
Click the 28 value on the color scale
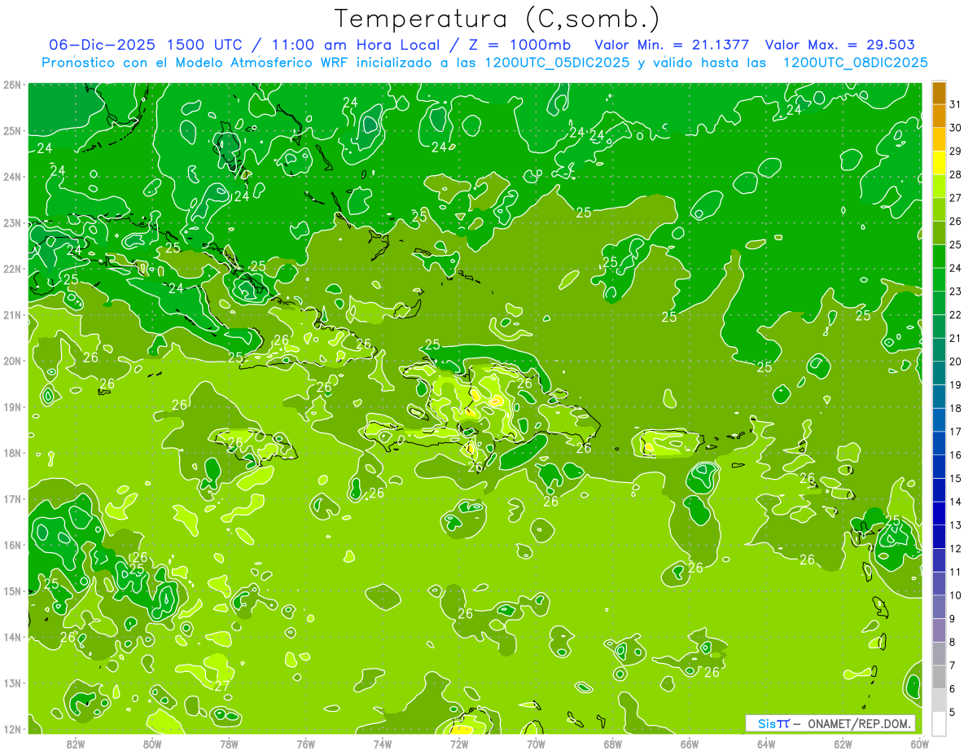pyautogui.click(x=955, y=174)
